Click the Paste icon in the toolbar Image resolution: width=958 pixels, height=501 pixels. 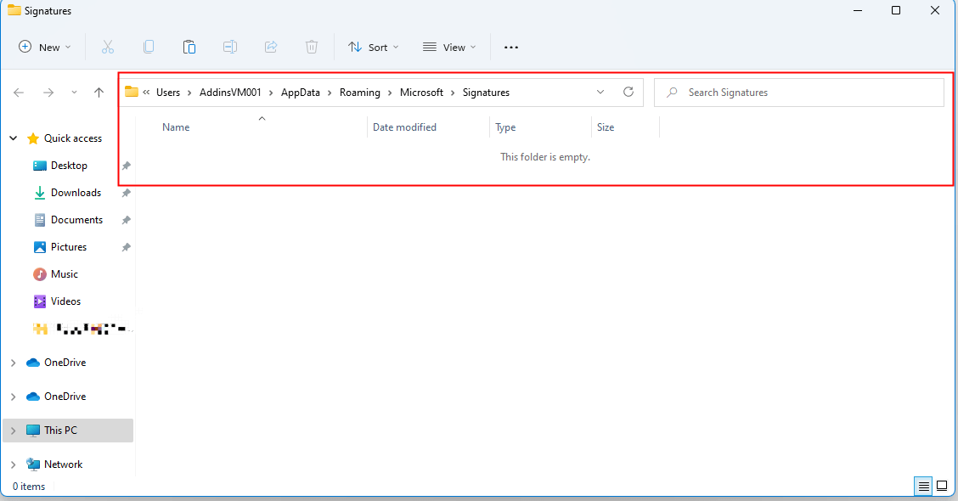click(x=189, y=47)
